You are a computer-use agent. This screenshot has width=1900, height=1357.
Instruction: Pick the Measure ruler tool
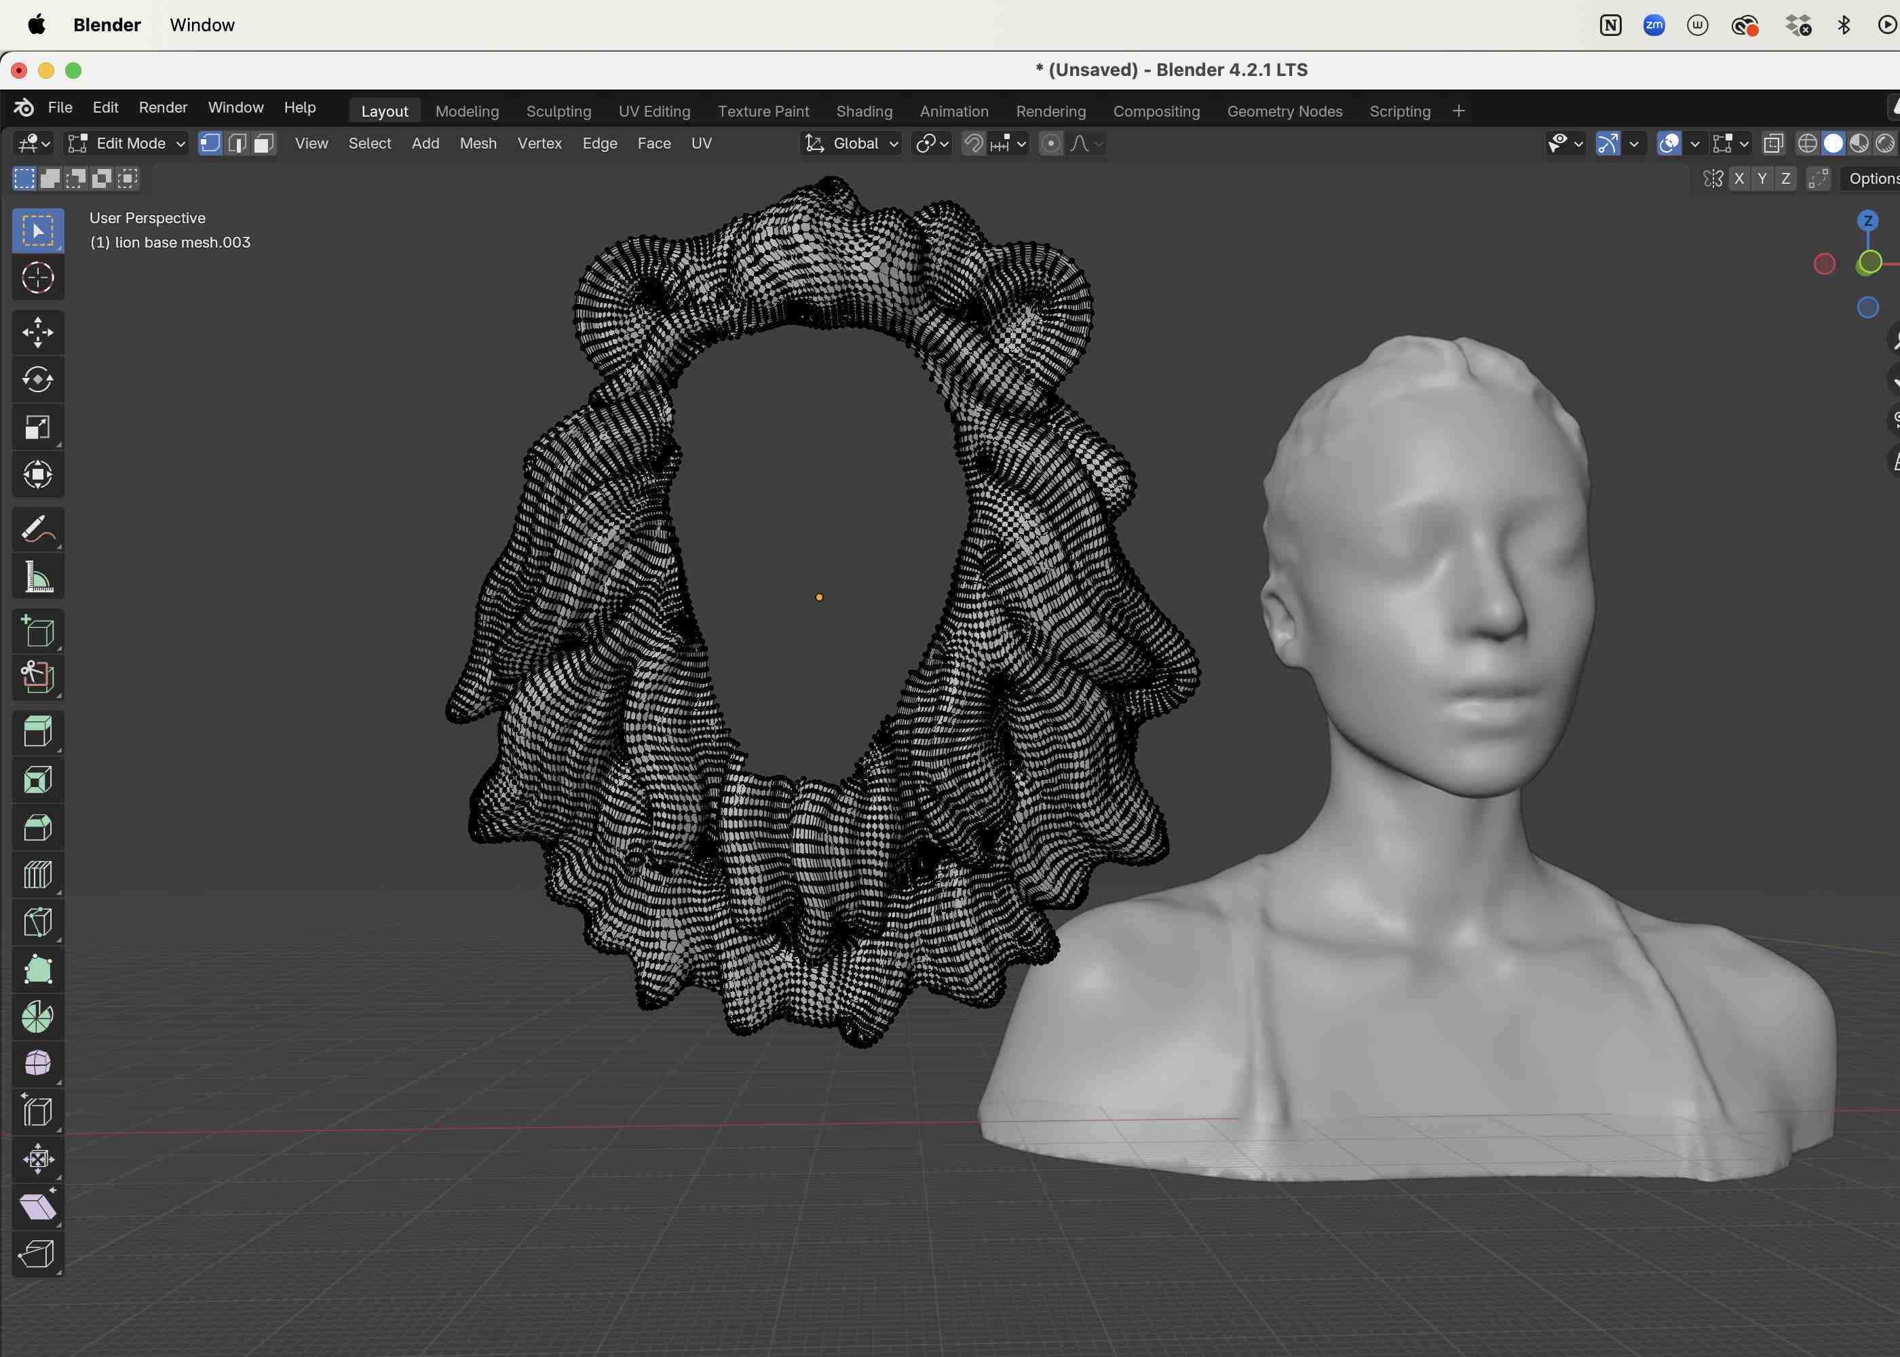(37, 577)
